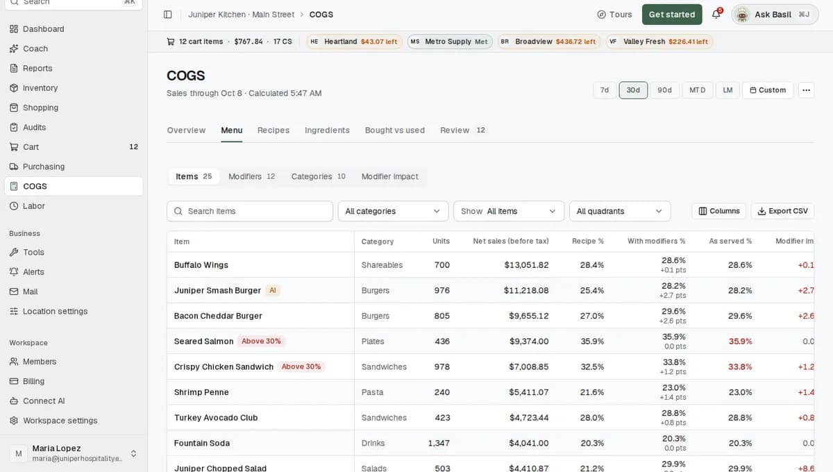Image resolution: width=833 pixels, height=472 pixels.
Task: Show the Categories 10 segment
Action: click(319, 176)
